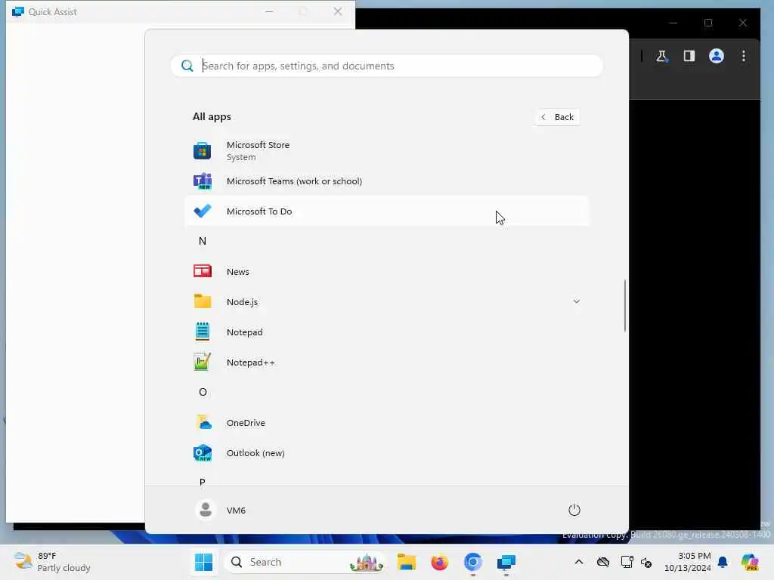Click the Chrome Labs flask icon
The image size is (774, 580).
661,56
